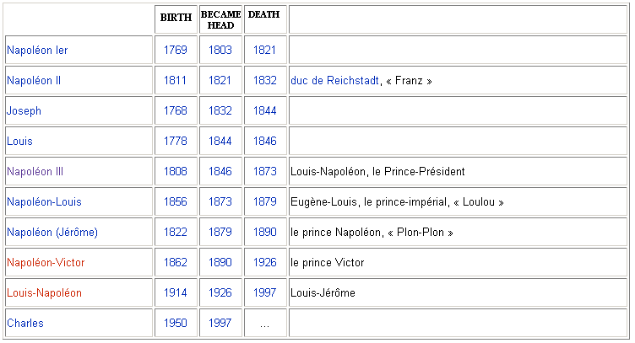Click birth year 1768 for Joseph
The height and width of the screenshot is (343, 635).
(176, 111)
